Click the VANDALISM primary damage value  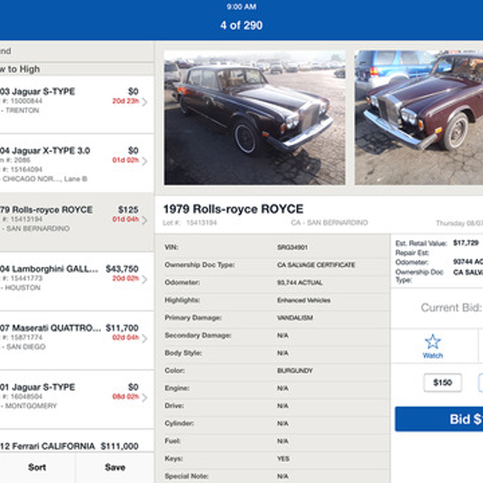[295, 318]
